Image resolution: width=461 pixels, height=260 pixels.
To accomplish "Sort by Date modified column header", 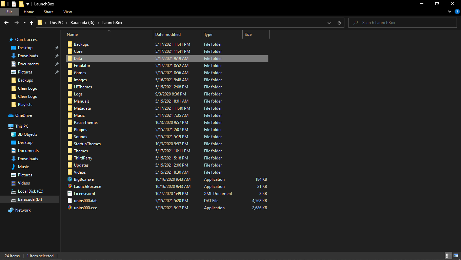I will point(178,35).
